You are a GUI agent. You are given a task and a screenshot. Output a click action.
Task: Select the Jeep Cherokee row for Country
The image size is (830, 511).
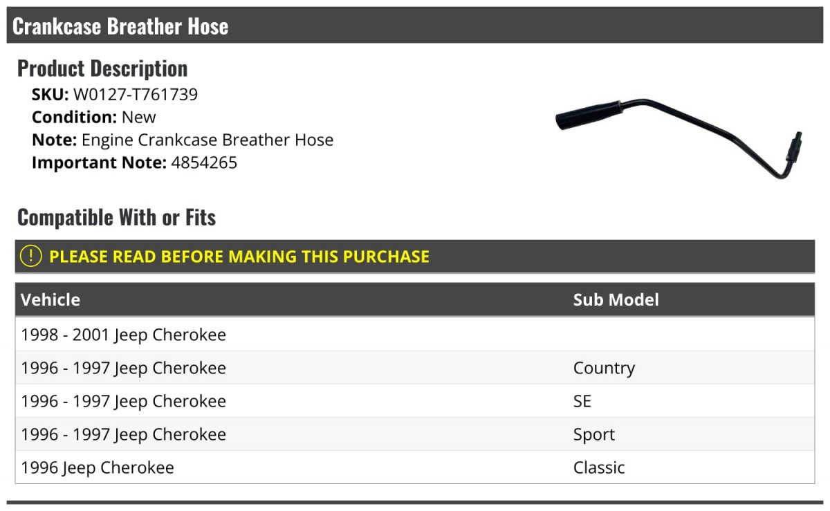[x=415, y=368]
